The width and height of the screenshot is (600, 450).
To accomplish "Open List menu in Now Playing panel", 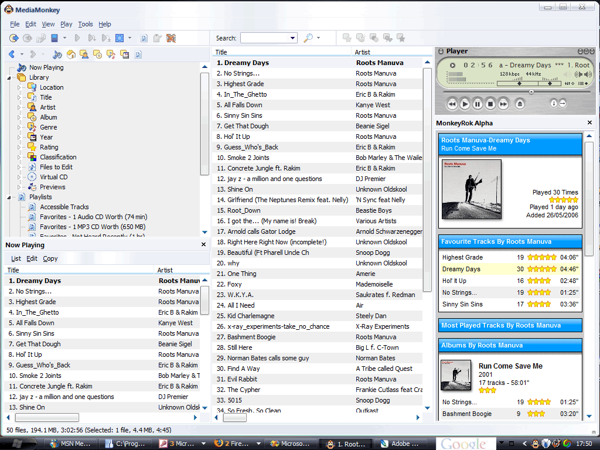I will tap(16, 258).
